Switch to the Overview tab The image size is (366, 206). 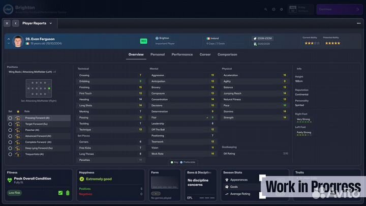(x=136, y=54)
